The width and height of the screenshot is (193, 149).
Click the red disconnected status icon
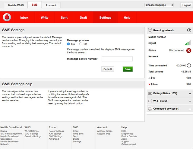188,50
